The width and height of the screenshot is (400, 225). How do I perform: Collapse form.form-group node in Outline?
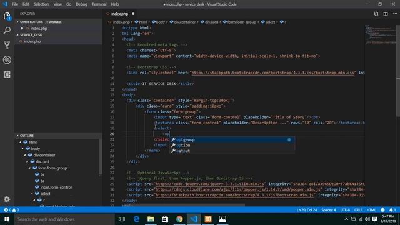(29, 168)
